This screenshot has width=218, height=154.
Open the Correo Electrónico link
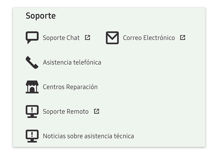[149, 38]
